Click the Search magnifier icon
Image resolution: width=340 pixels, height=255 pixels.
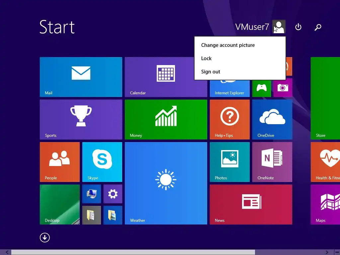pos(318,27)
